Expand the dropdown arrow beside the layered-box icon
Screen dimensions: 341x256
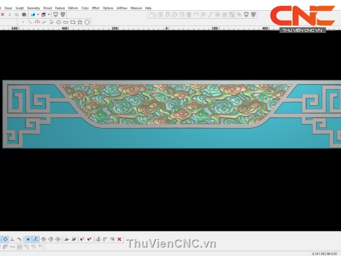(49, 15)
